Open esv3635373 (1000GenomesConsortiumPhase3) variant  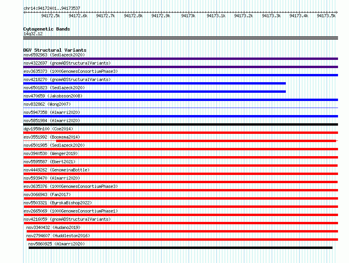71,71
